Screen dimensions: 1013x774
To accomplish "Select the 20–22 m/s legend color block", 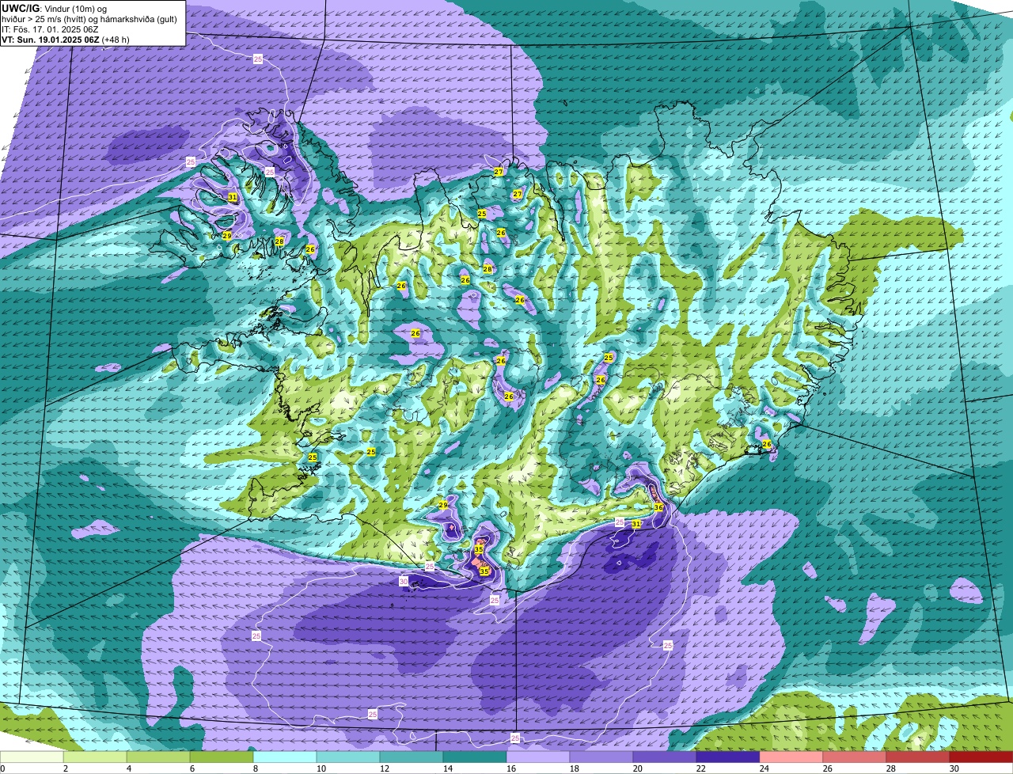I will click(665, 757).
